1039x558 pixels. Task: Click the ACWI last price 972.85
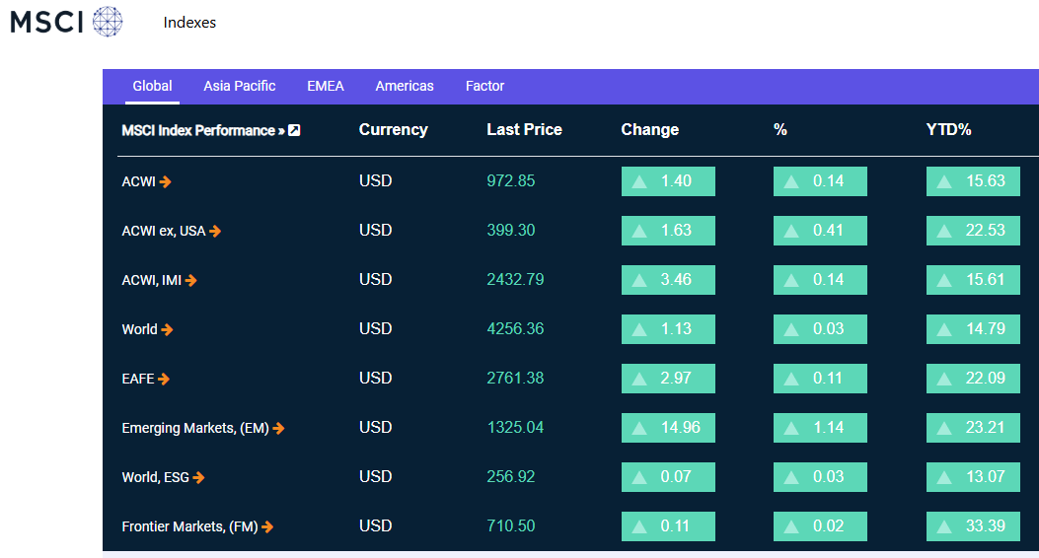coord(511,180)
